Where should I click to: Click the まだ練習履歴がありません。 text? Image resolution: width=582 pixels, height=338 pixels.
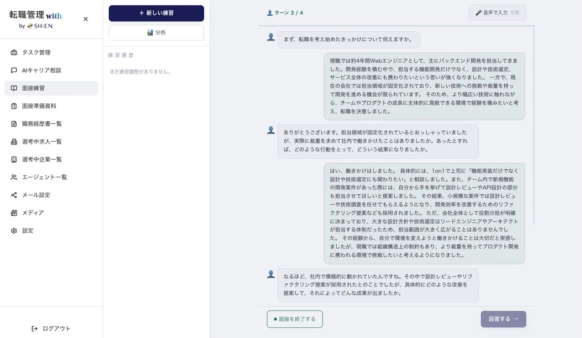(x=140, y=72)
